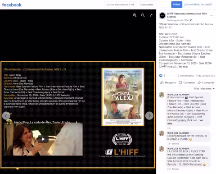Expand the nominations comment Ver más
Image resolution: width=216 pixels, height=174 pixels.
185,122
